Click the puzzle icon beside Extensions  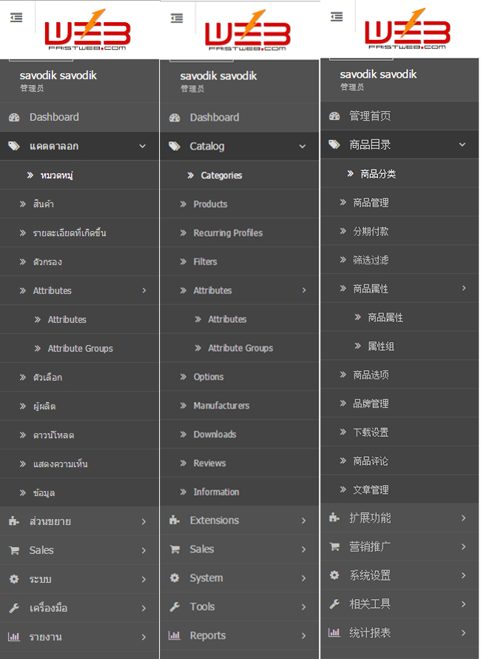pos(175,521)
